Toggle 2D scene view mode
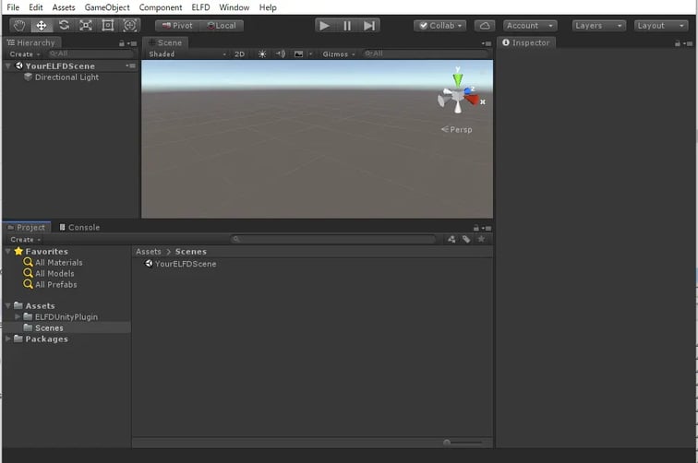Screen dimensions: 698x463 240,54
